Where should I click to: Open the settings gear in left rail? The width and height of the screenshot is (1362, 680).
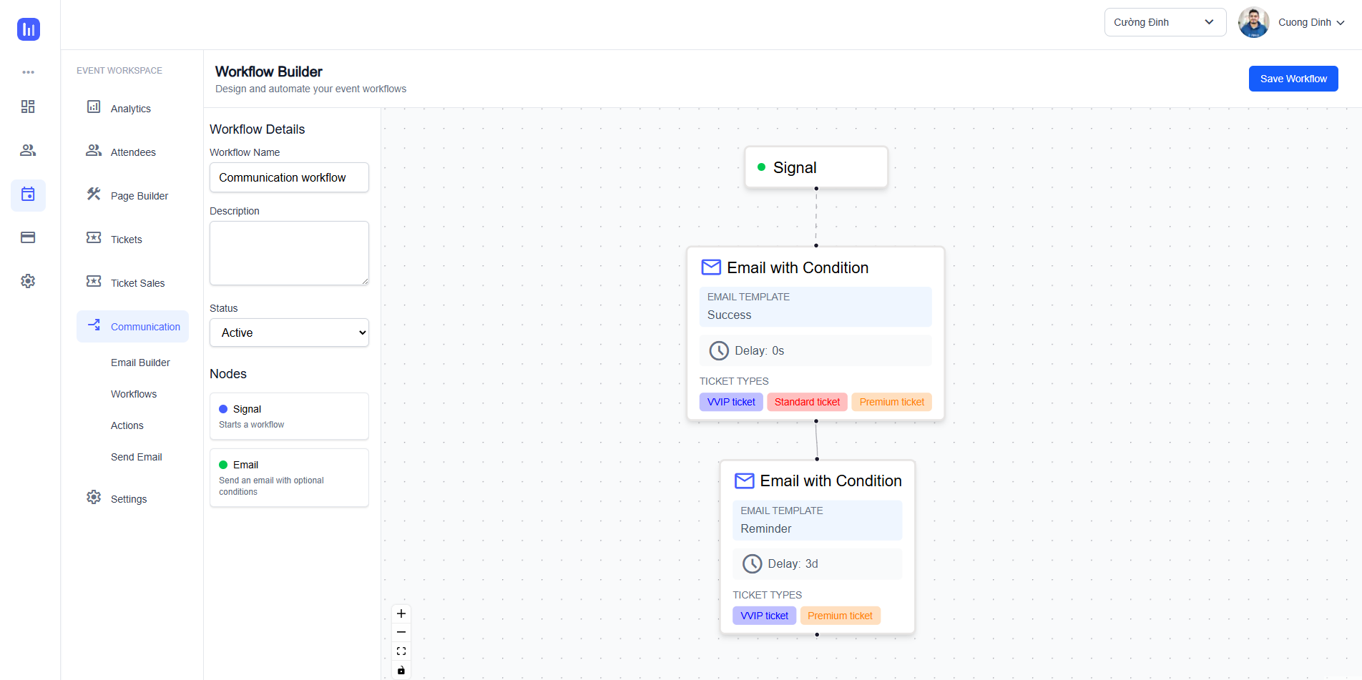click(28, 281)
